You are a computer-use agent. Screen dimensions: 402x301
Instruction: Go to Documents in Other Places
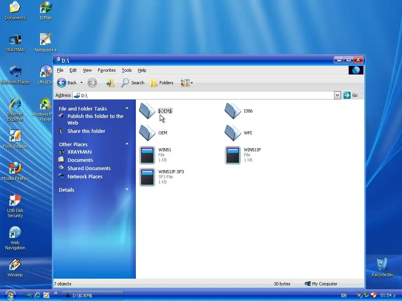(x=80, y=160)
